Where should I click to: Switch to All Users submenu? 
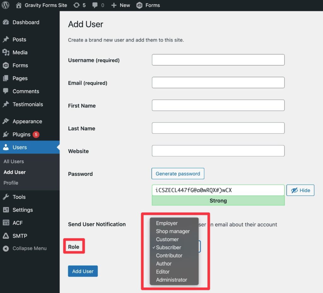tap(14, 161)
